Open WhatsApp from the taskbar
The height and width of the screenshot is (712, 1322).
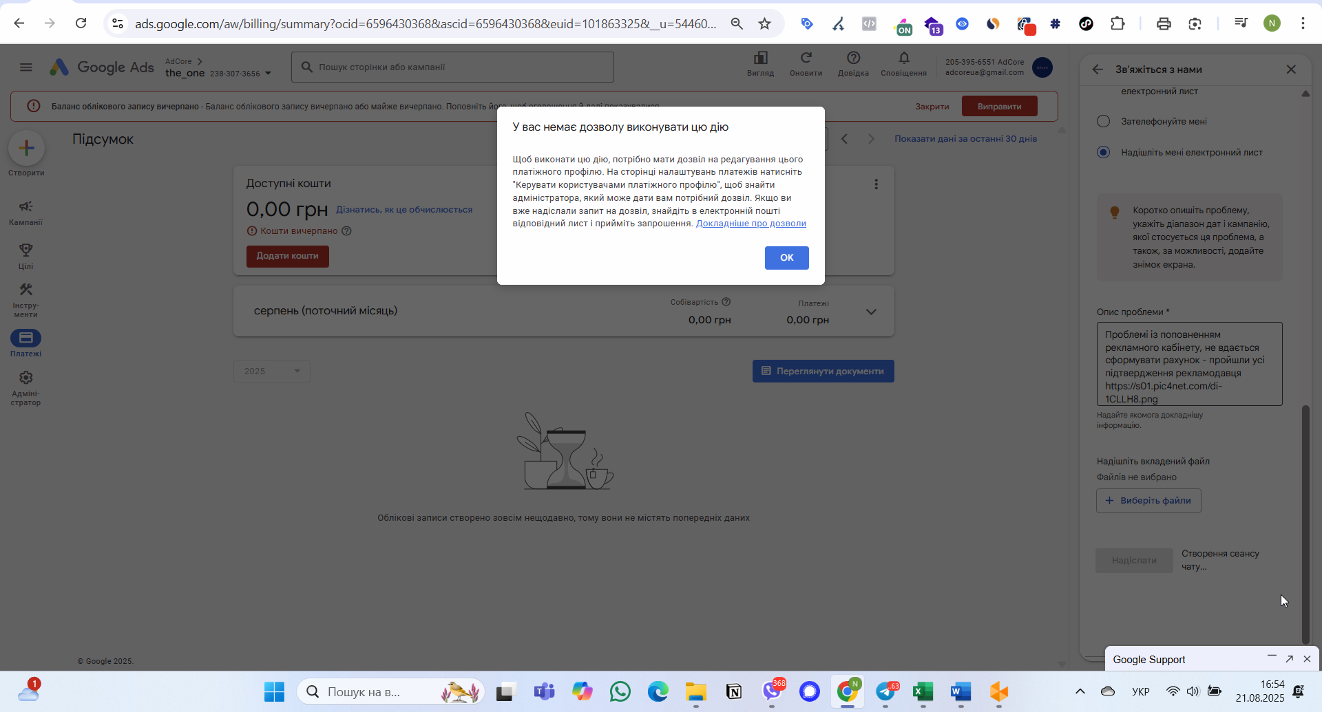pos(620,692)
